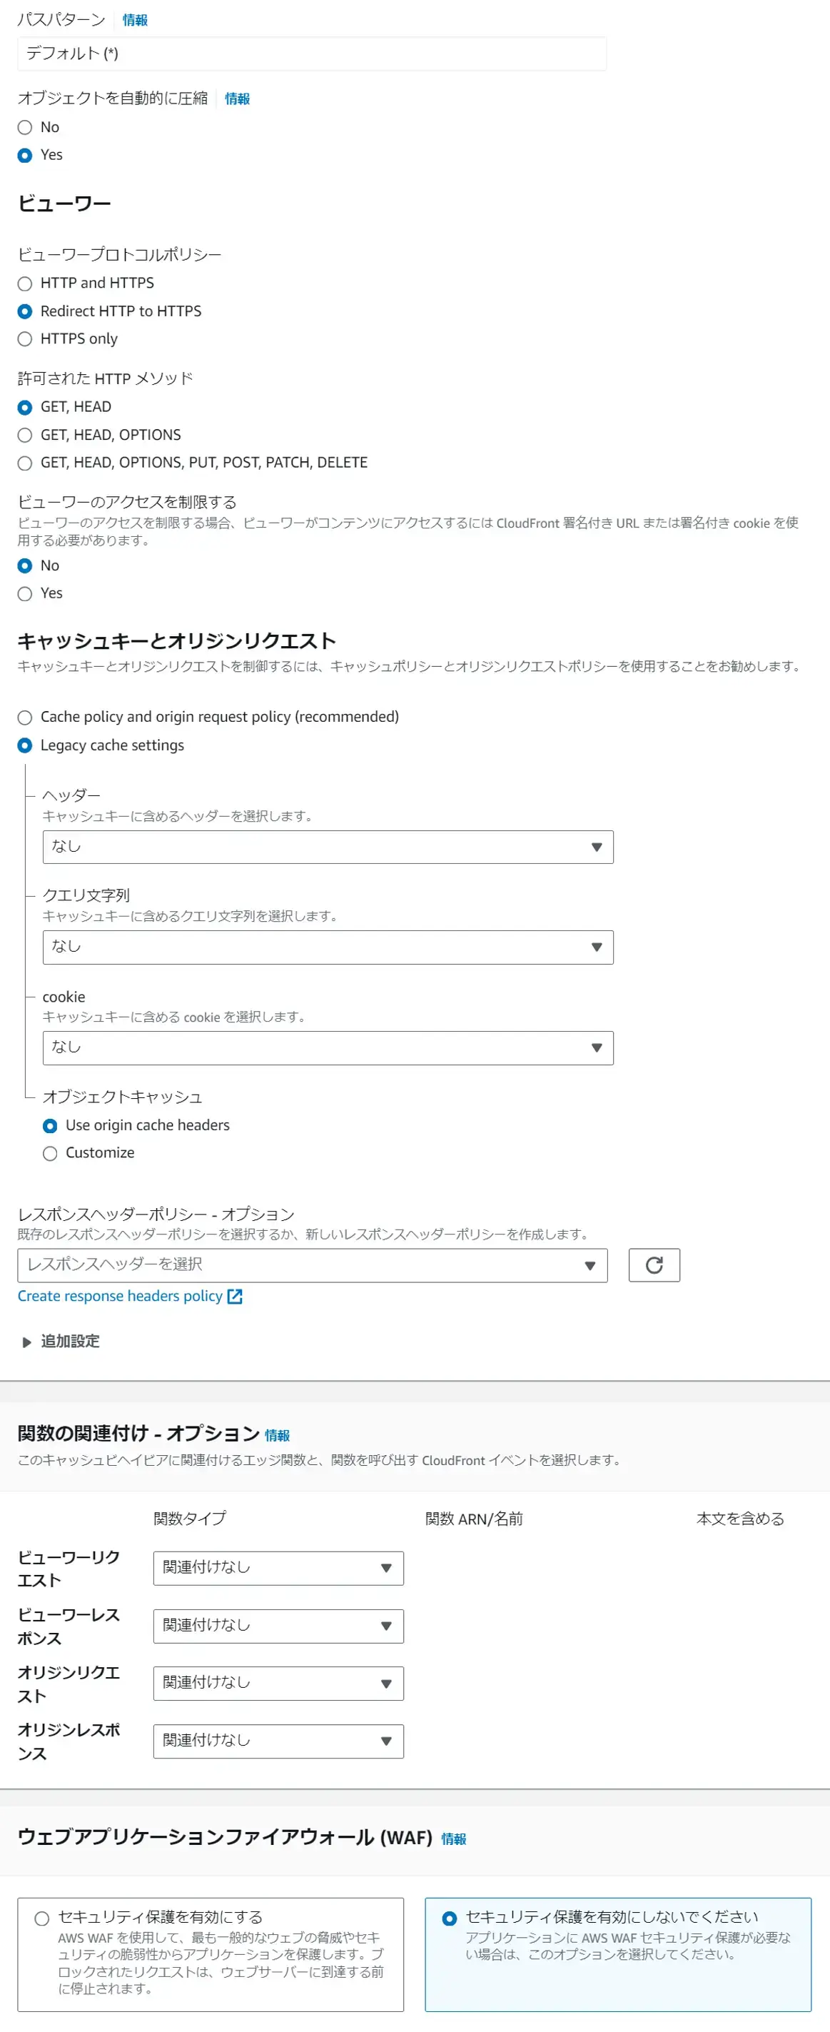The width and height of the screenshot is (830, 2032).
Task: Open レスポンスヘッダーを選択 dropdown
Action: [x=312, y=1264]
